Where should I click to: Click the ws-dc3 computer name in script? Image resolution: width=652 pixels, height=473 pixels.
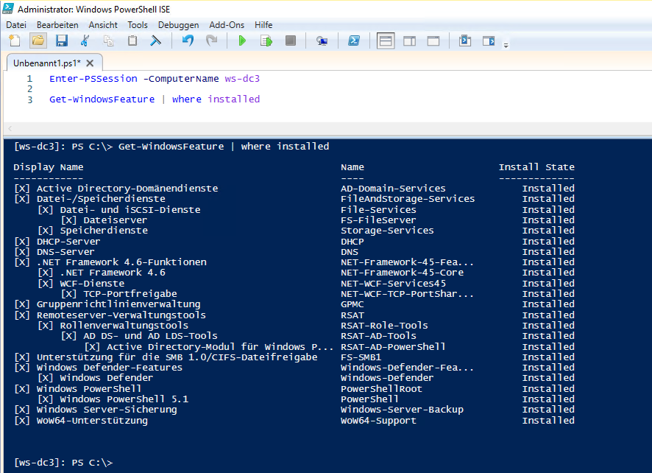(x=242, y=79)
